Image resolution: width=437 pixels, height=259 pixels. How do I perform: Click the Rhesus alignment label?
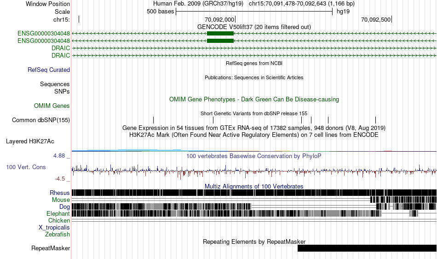coord(60,193)
